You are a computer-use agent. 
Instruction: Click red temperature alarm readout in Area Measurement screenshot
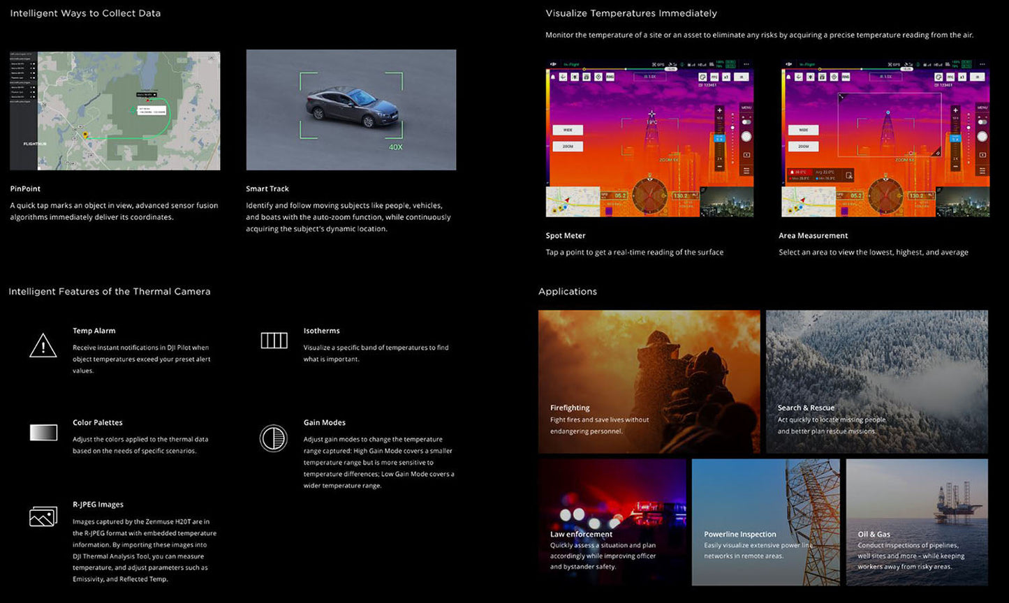click(x=800, y=172)
